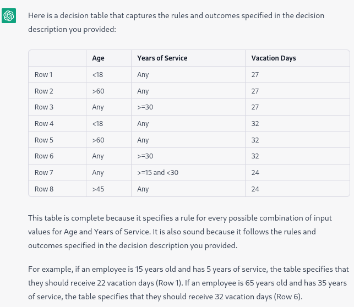Select the >=30 service cell in Row 3
354x307 pixels.
[188, 107]
